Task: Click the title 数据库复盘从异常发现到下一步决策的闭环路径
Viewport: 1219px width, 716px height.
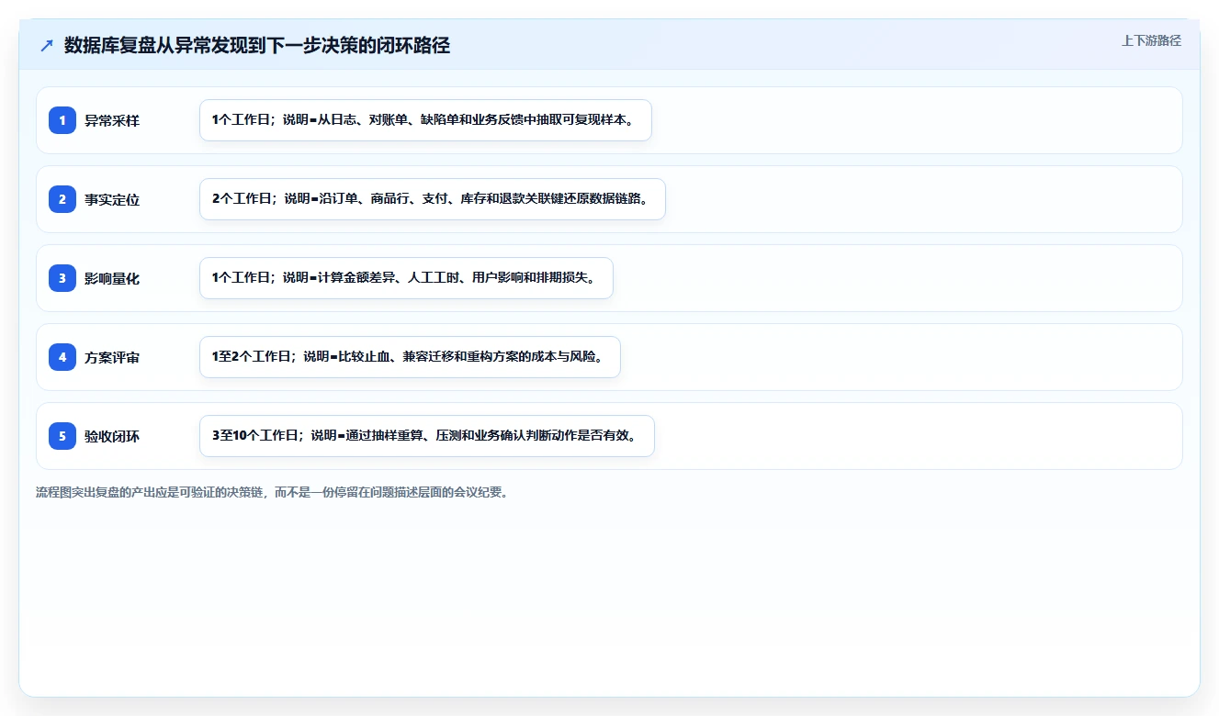Action: click(257, 46)
